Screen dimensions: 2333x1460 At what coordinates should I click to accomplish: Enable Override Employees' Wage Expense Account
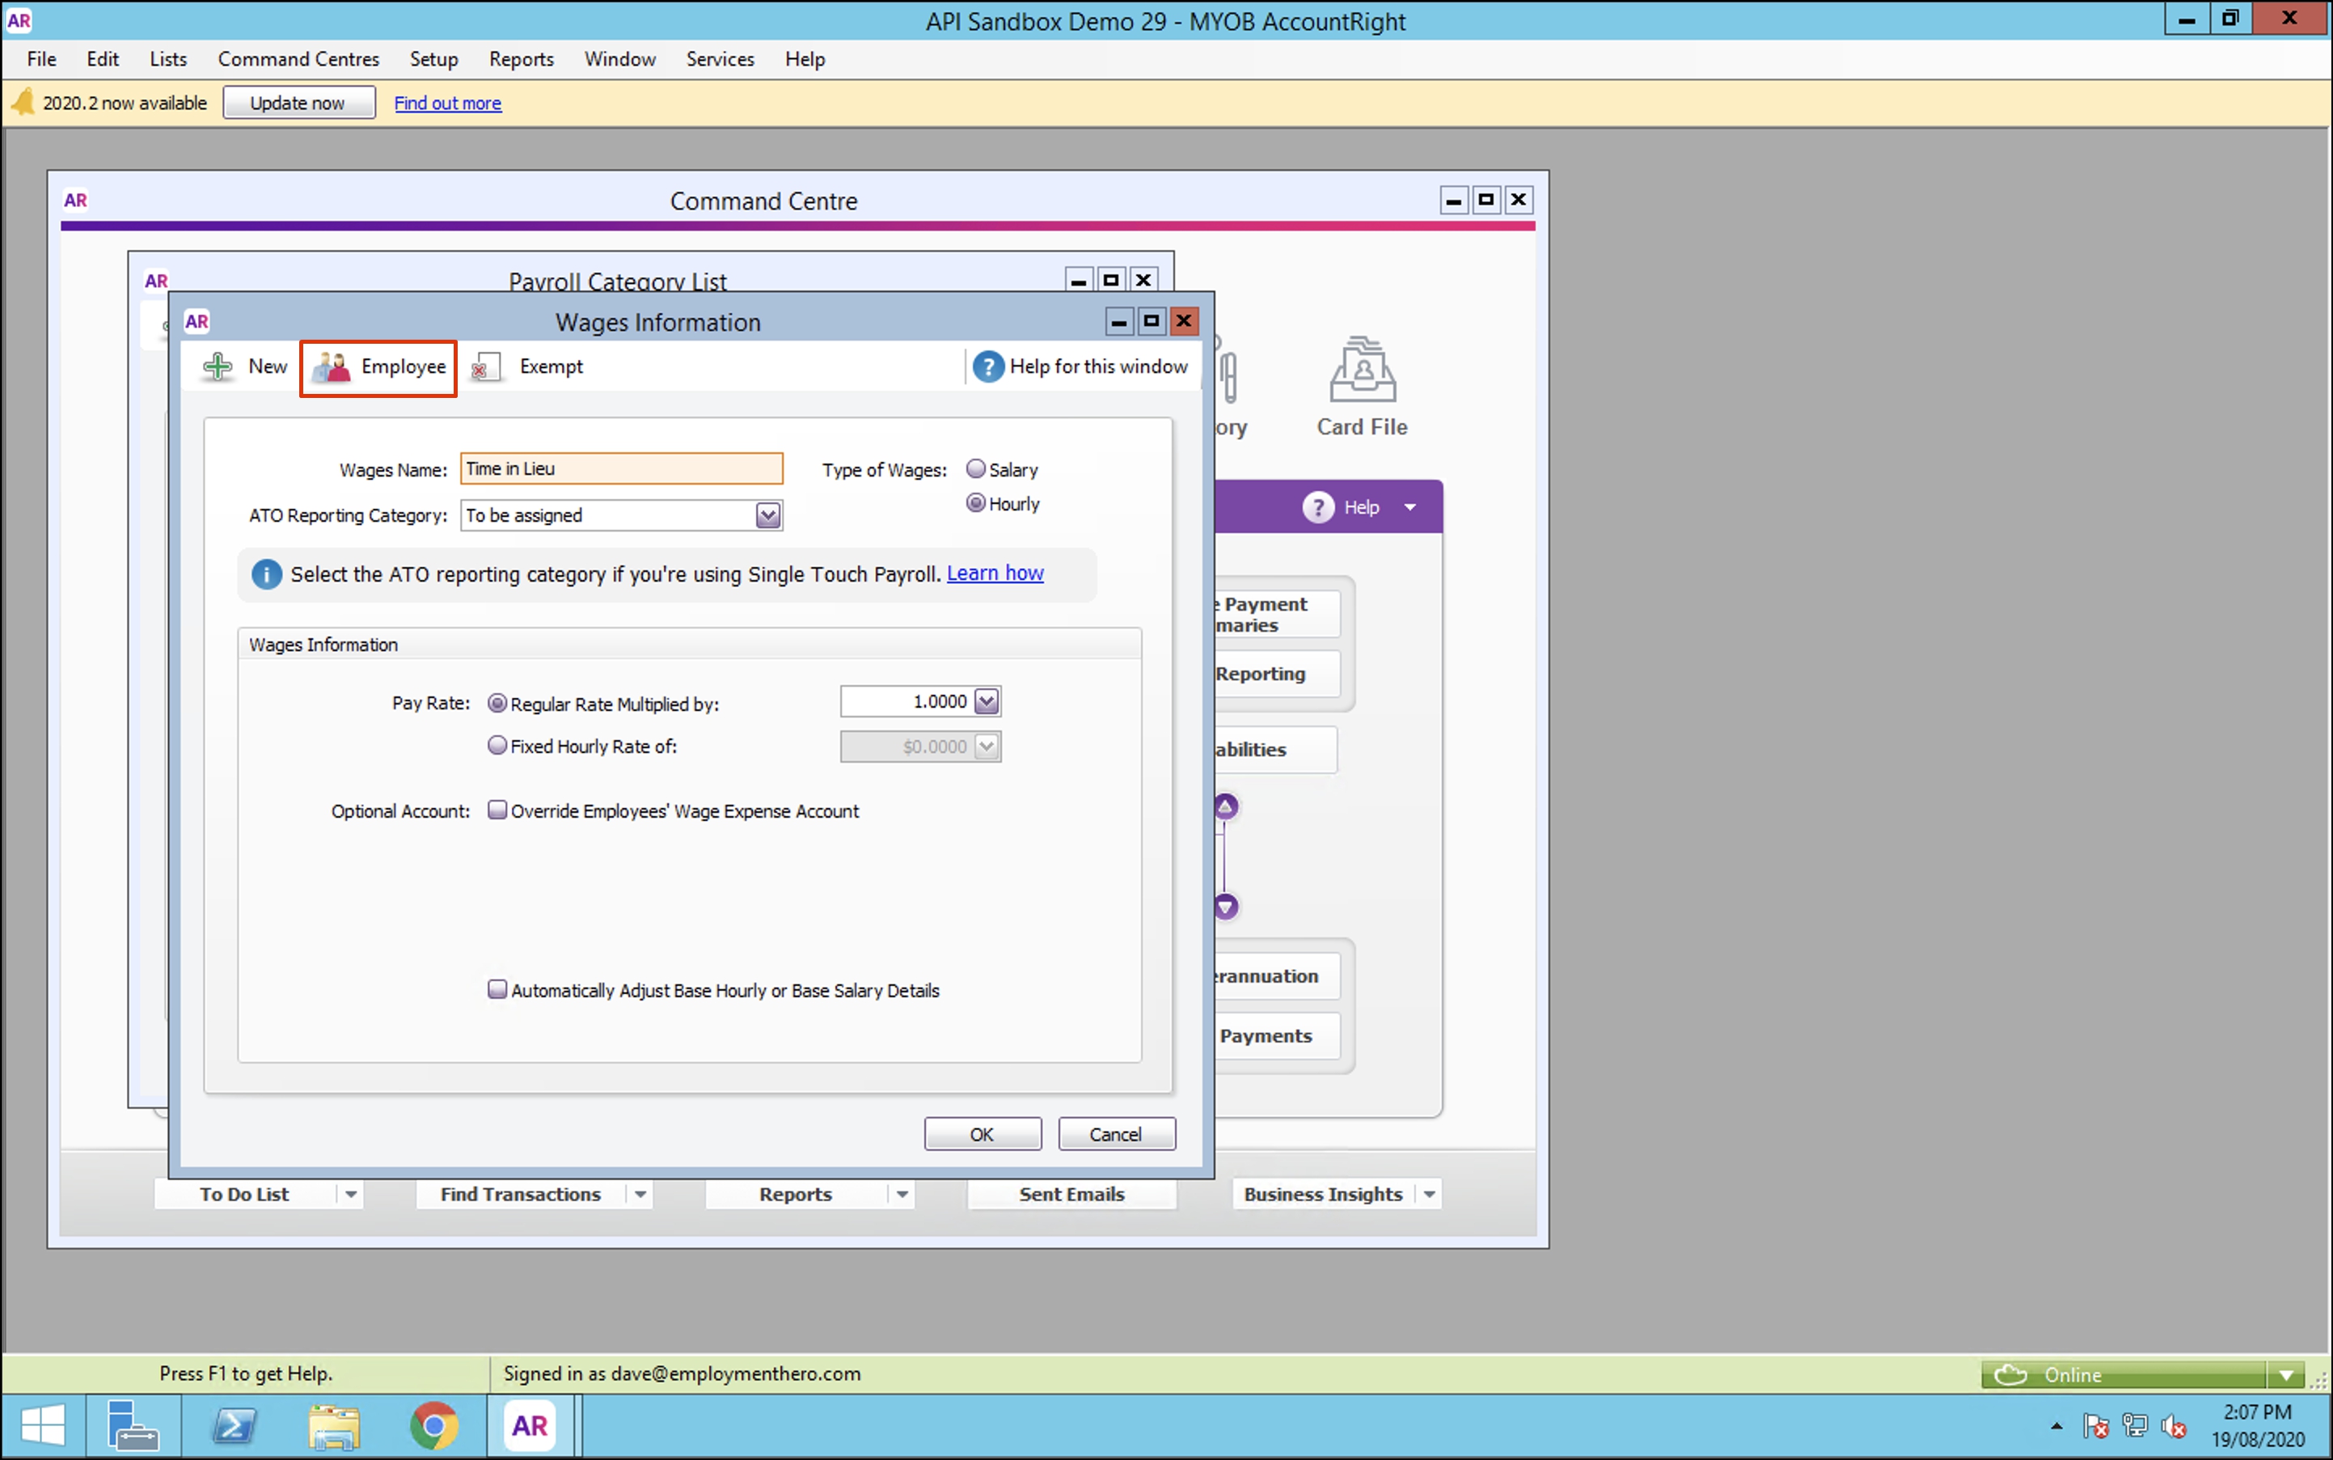click(x=497, y=810)
